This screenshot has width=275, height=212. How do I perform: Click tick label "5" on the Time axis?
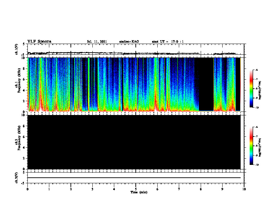tap(136, 189)
